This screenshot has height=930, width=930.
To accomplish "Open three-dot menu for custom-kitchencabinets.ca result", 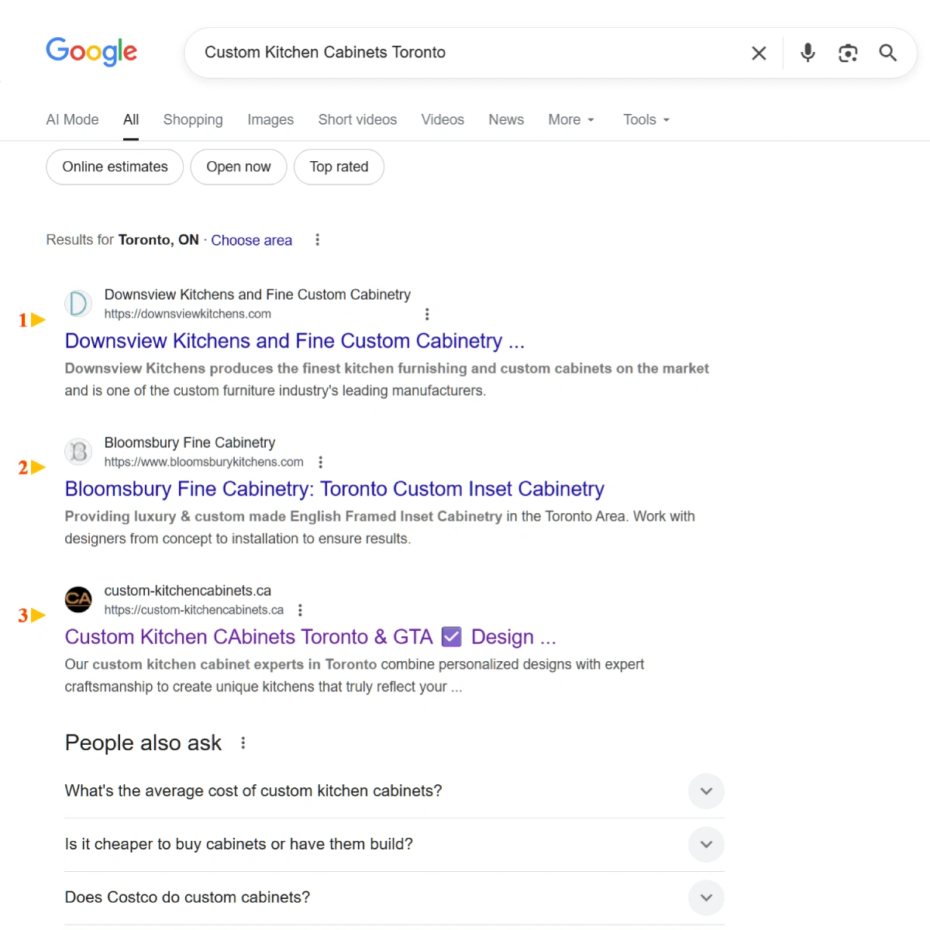I will [300, 610].
